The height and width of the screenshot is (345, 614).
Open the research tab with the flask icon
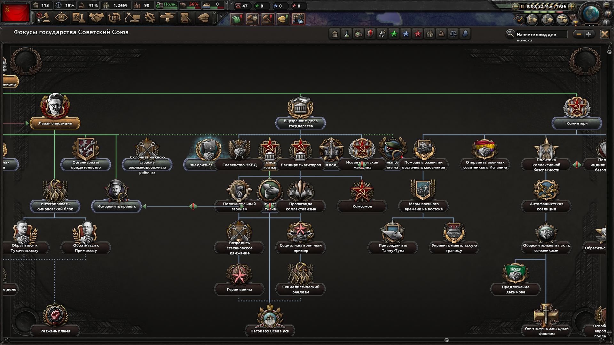pos(80,18)
